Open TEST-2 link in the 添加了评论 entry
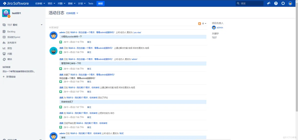298x140 pixels. click(70, 98)
